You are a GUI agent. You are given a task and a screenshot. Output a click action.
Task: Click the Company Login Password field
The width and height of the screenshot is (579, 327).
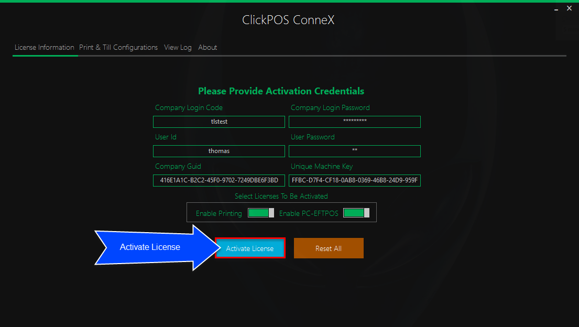coord(355,122)
